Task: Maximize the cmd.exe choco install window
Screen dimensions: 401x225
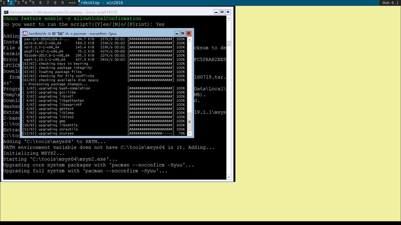Action: (x=222, y=12)
